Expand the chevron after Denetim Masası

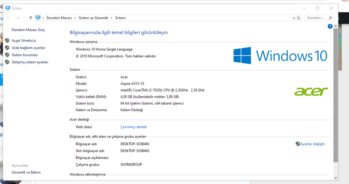(x=75, y=18)
